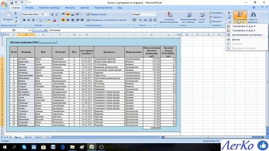Click Вставить cells button
This screenshot has width=269, height=151.
(x=216, y=13)
